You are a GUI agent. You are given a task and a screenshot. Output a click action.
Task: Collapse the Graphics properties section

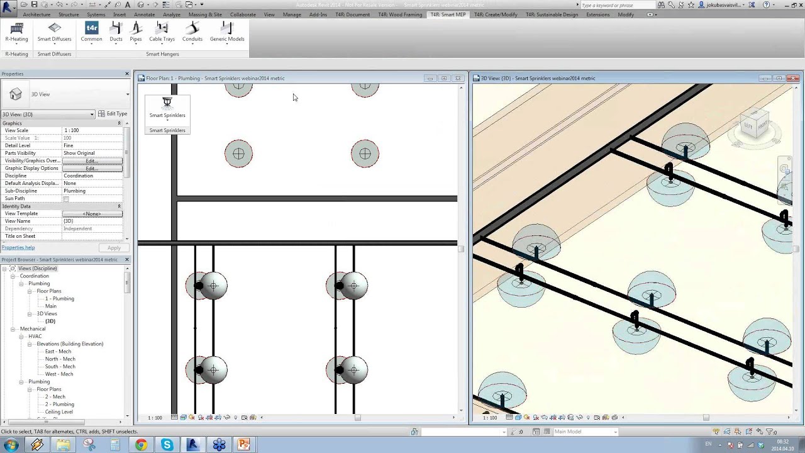(x=119, y=123)
